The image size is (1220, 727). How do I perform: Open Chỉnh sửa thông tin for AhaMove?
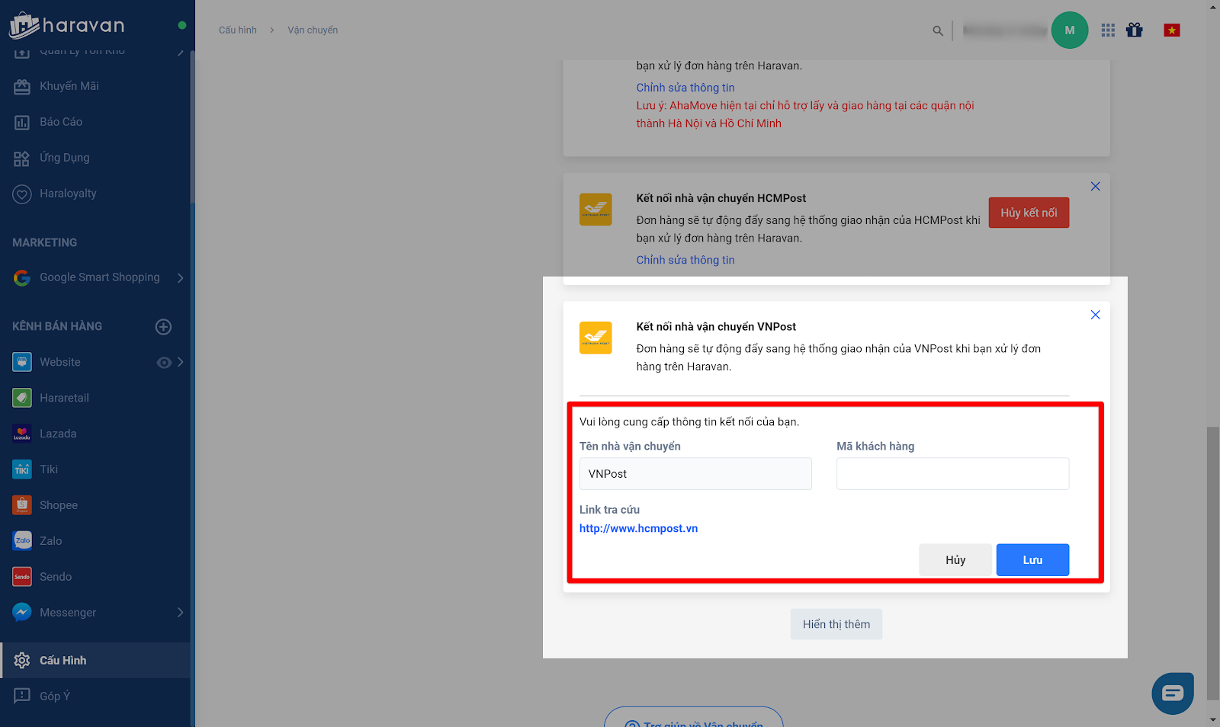pyautogui.click(x=685, y=88)
